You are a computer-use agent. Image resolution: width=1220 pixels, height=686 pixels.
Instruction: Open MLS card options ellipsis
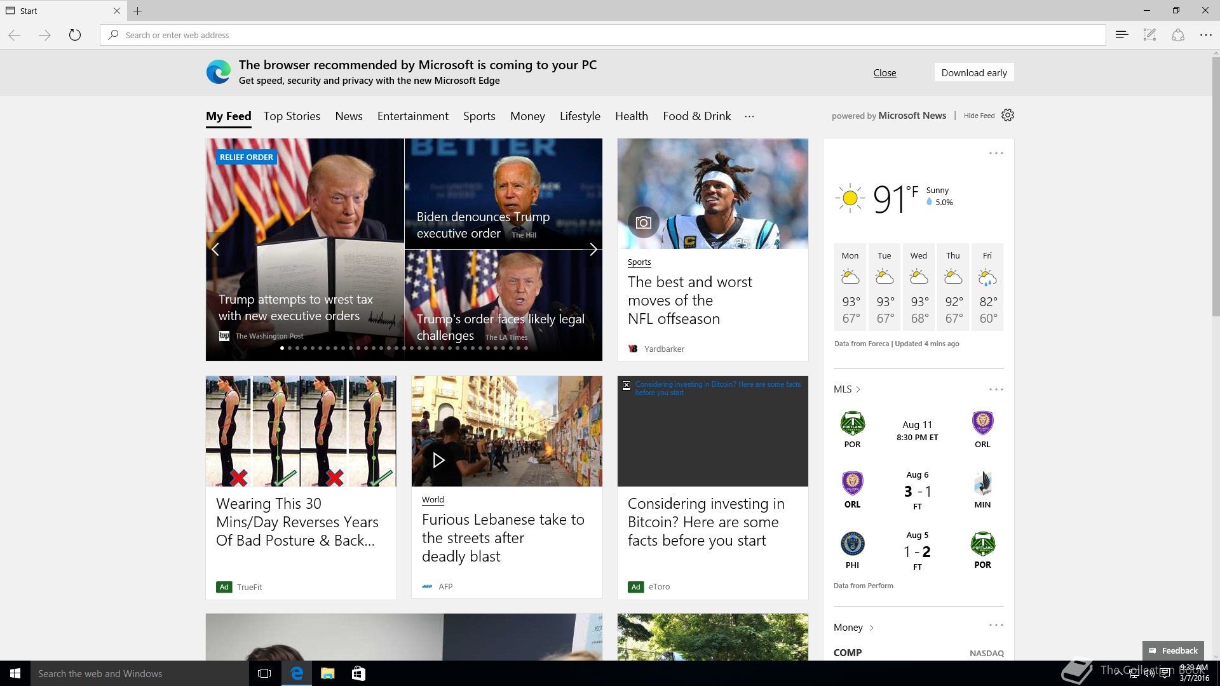996,389
